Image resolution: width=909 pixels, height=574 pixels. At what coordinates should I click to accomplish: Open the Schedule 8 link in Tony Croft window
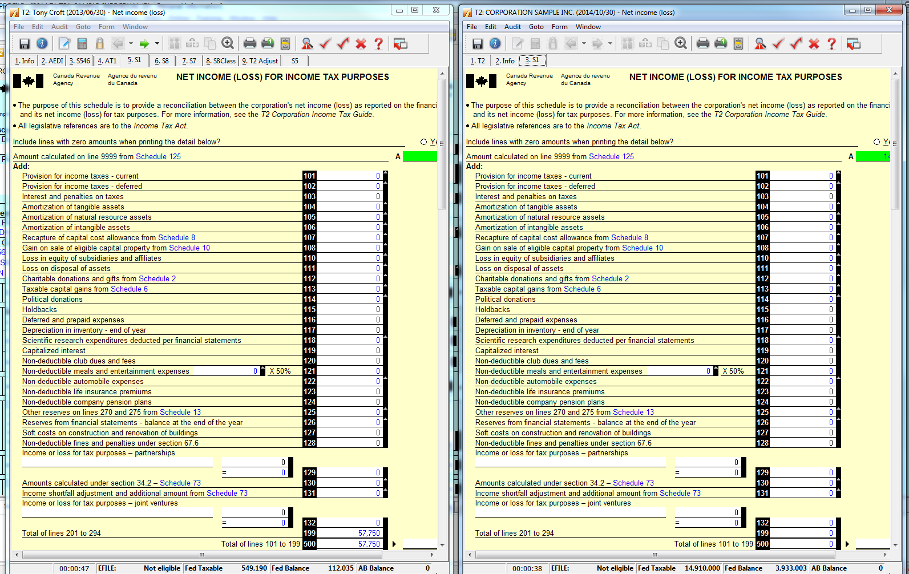(x=176, y=238)
